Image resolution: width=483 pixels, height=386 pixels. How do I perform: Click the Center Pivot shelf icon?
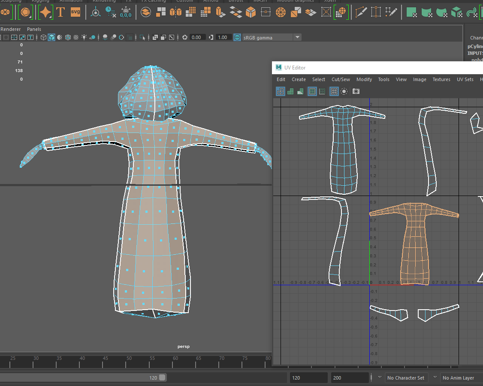click(x=96, y=12)
